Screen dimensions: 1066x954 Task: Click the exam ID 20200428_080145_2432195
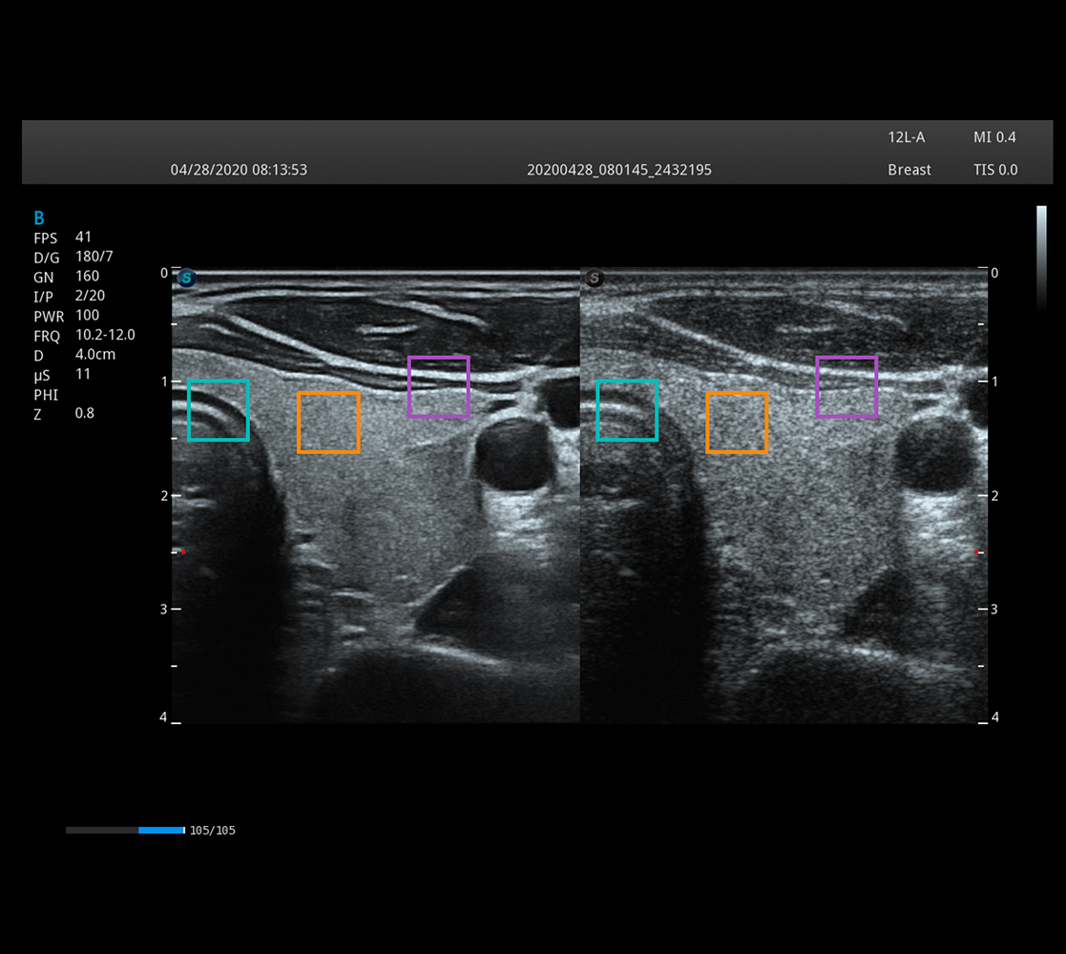tap(619, 170)
